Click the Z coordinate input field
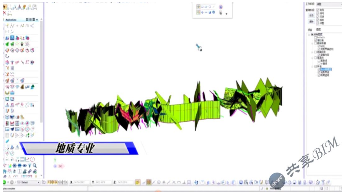346x194 pixels. (125, 182)
